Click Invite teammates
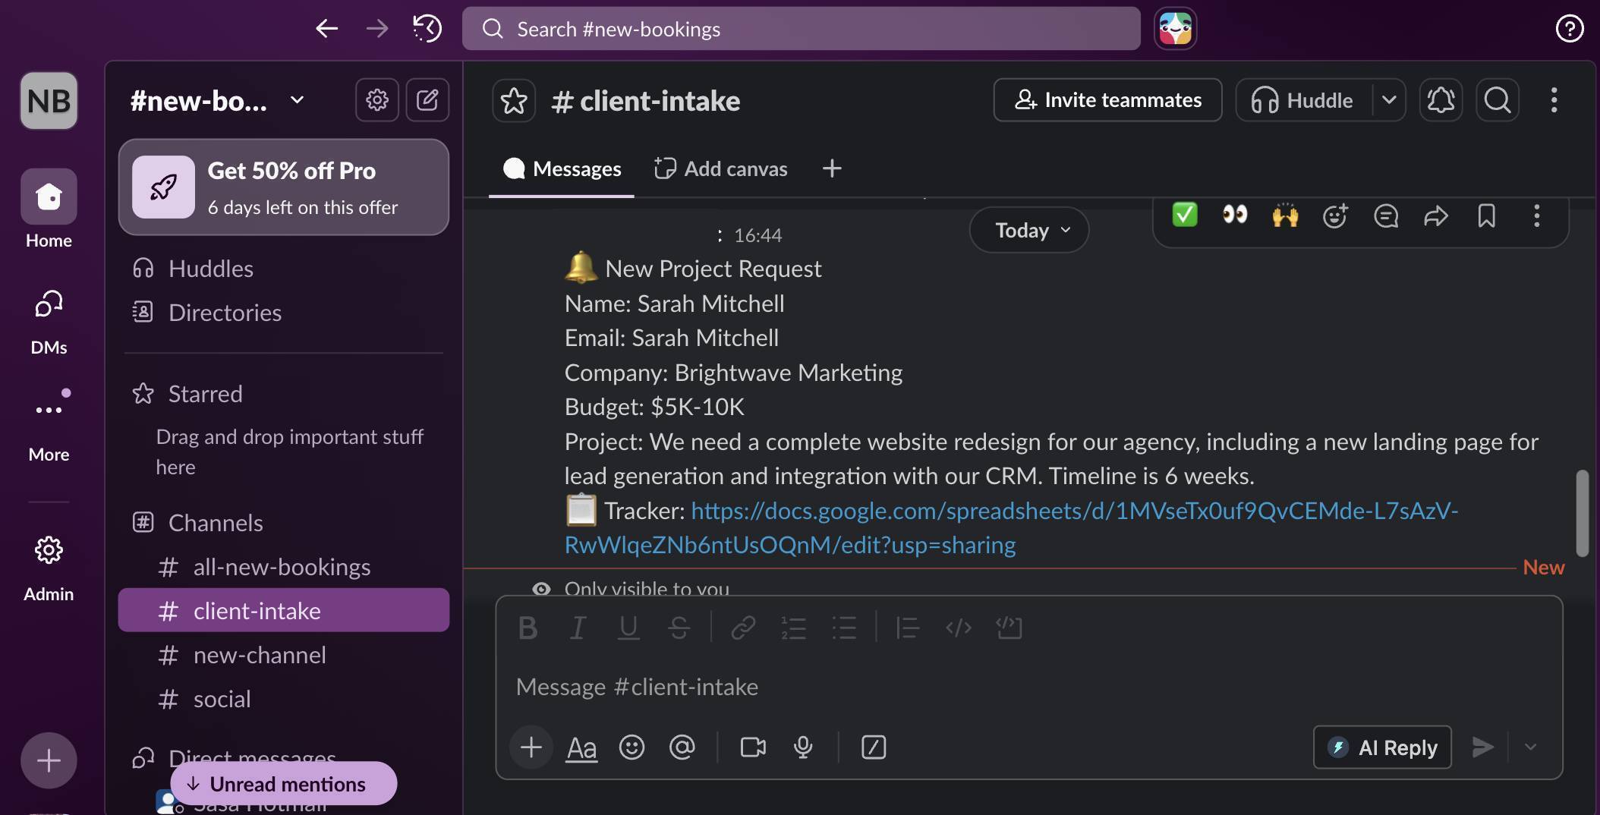 (1107, 99)
